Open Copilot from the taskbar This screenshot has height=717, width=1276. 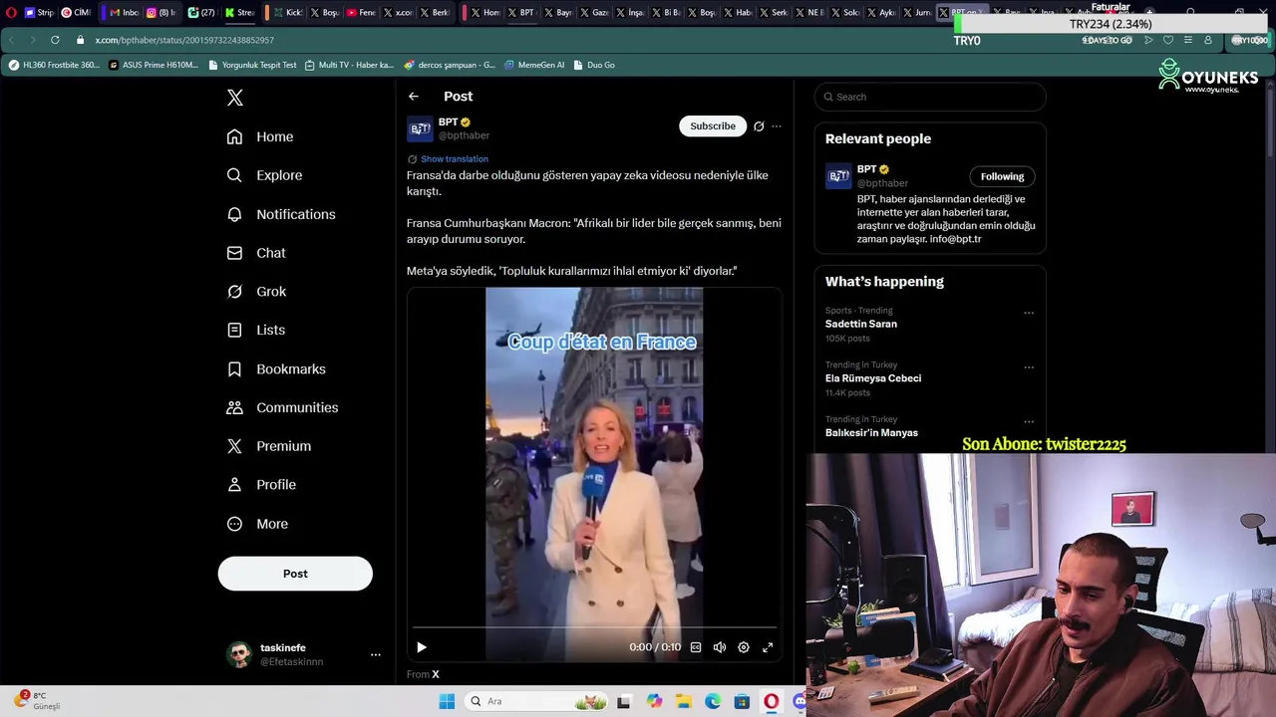654,701
